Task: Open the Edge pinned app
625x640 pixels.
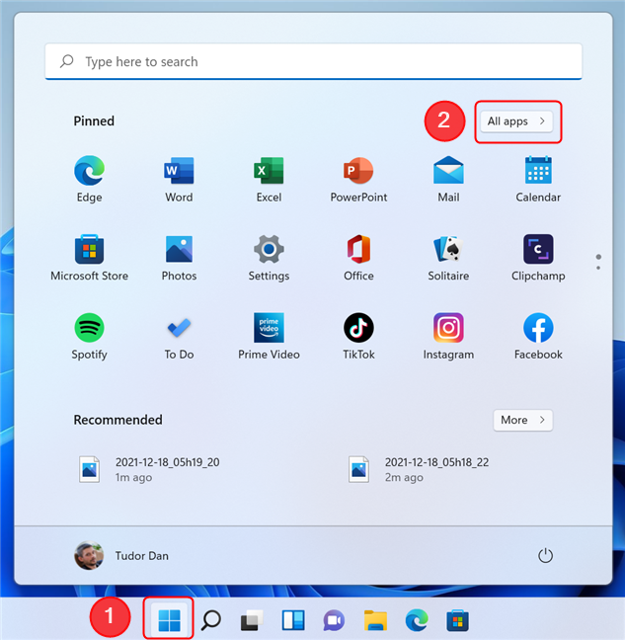Action: tap(89, 179)
